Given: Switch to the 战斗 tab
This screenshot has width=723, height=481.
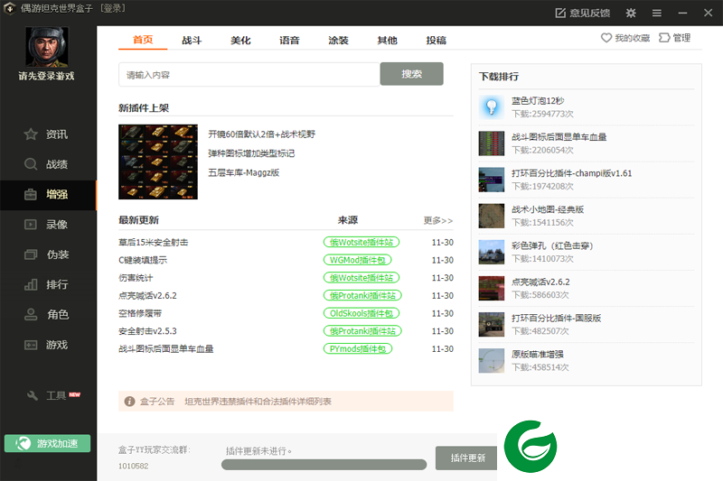Looking at the screenshot, I should [192, 40].
